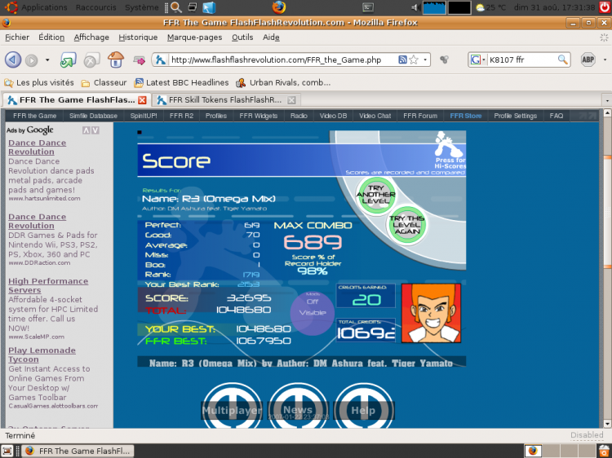Toggle the Mods Off Visible circle
Screen dimensions: 612x458
(313, 313)
